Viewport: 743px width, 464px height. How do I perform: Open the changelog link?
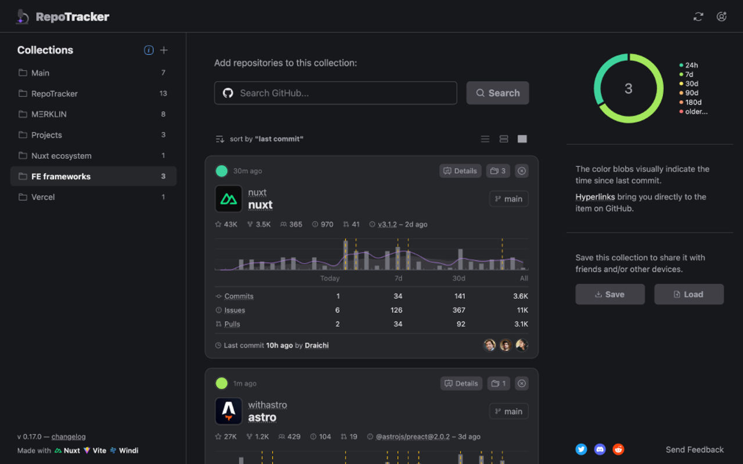[x=68, y=437]
